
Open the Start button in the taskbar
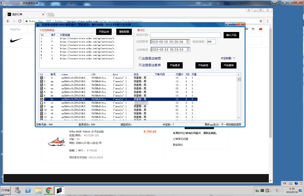coord(5,190)
